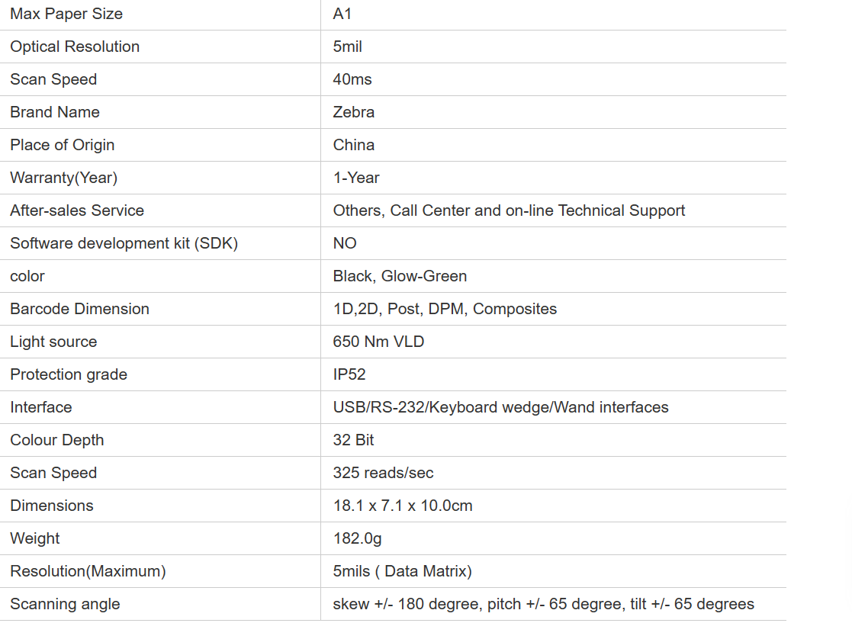
Task: Select the "5mil" optical resolution value
Action: coord(348,47)
